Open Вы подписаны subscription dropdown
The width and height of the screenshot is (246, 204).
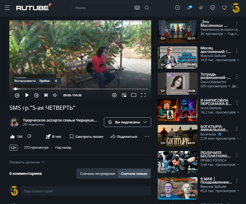pos(127,122)
